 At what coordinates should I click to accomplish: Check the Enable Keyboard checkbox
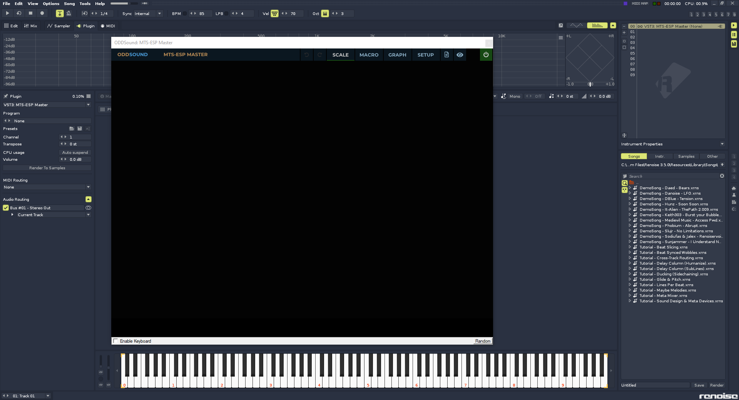click(115, 341)
